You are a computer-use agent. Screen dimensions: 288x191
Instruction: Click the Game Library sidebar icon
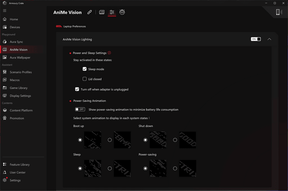tap(5, 88)
